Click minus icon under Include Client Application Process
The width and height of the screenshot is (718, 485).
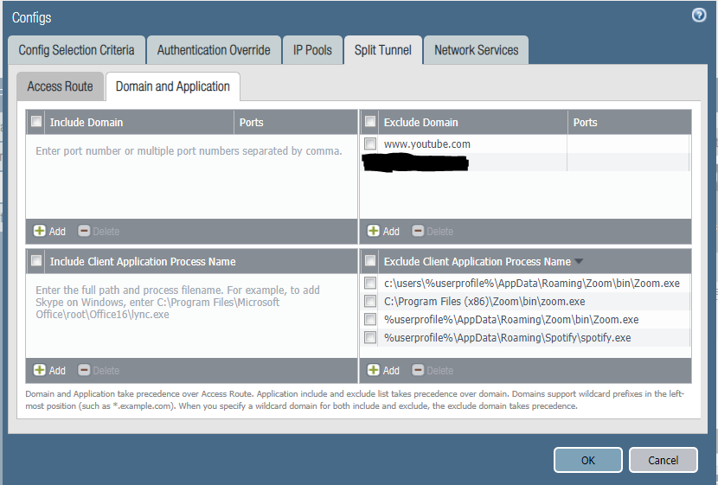(84, 370)
